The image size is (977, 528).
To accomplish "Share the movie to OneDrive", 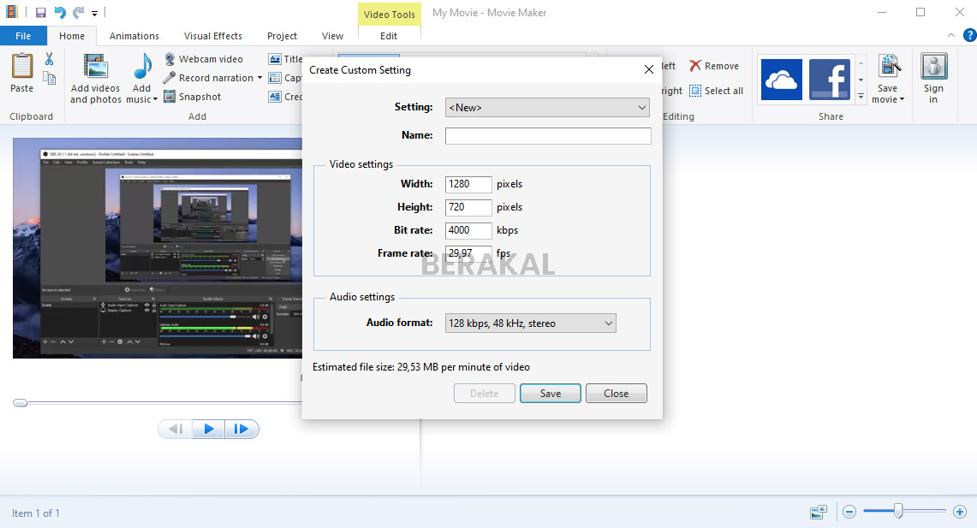I will [781, 79].
